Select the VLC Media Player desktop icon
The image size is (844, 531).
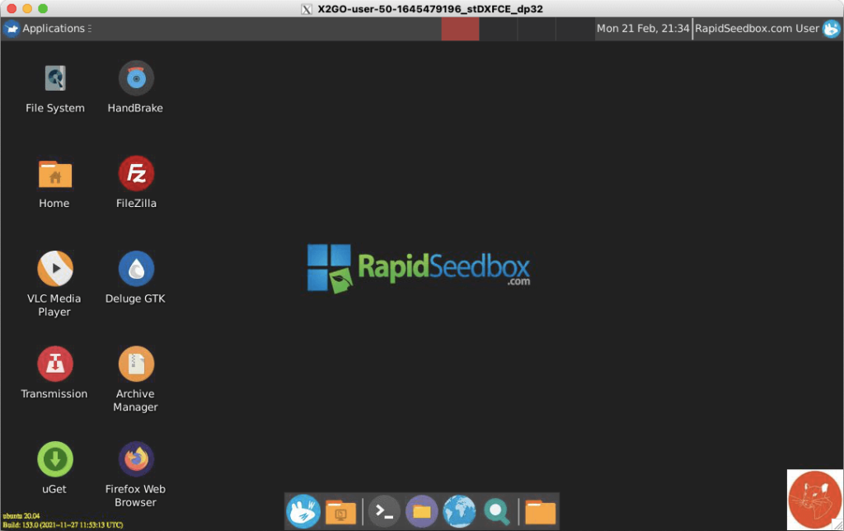coord(55,269)
